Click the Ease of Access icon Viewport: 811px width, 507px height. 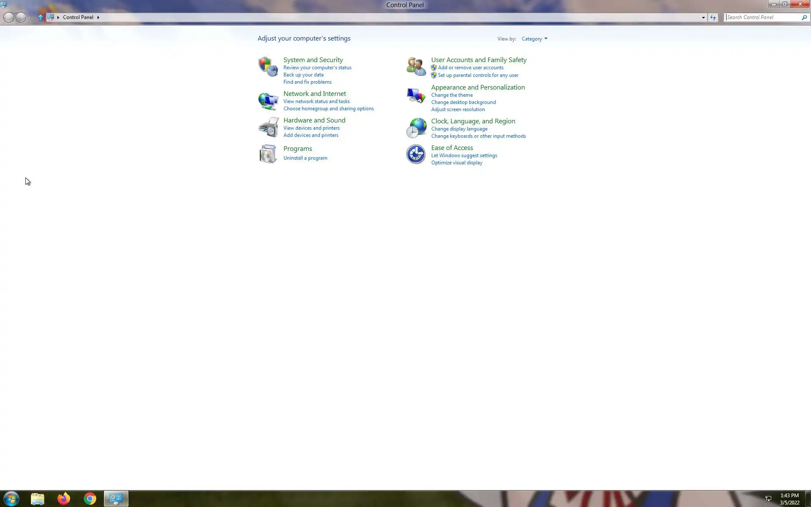click(416, 154)
